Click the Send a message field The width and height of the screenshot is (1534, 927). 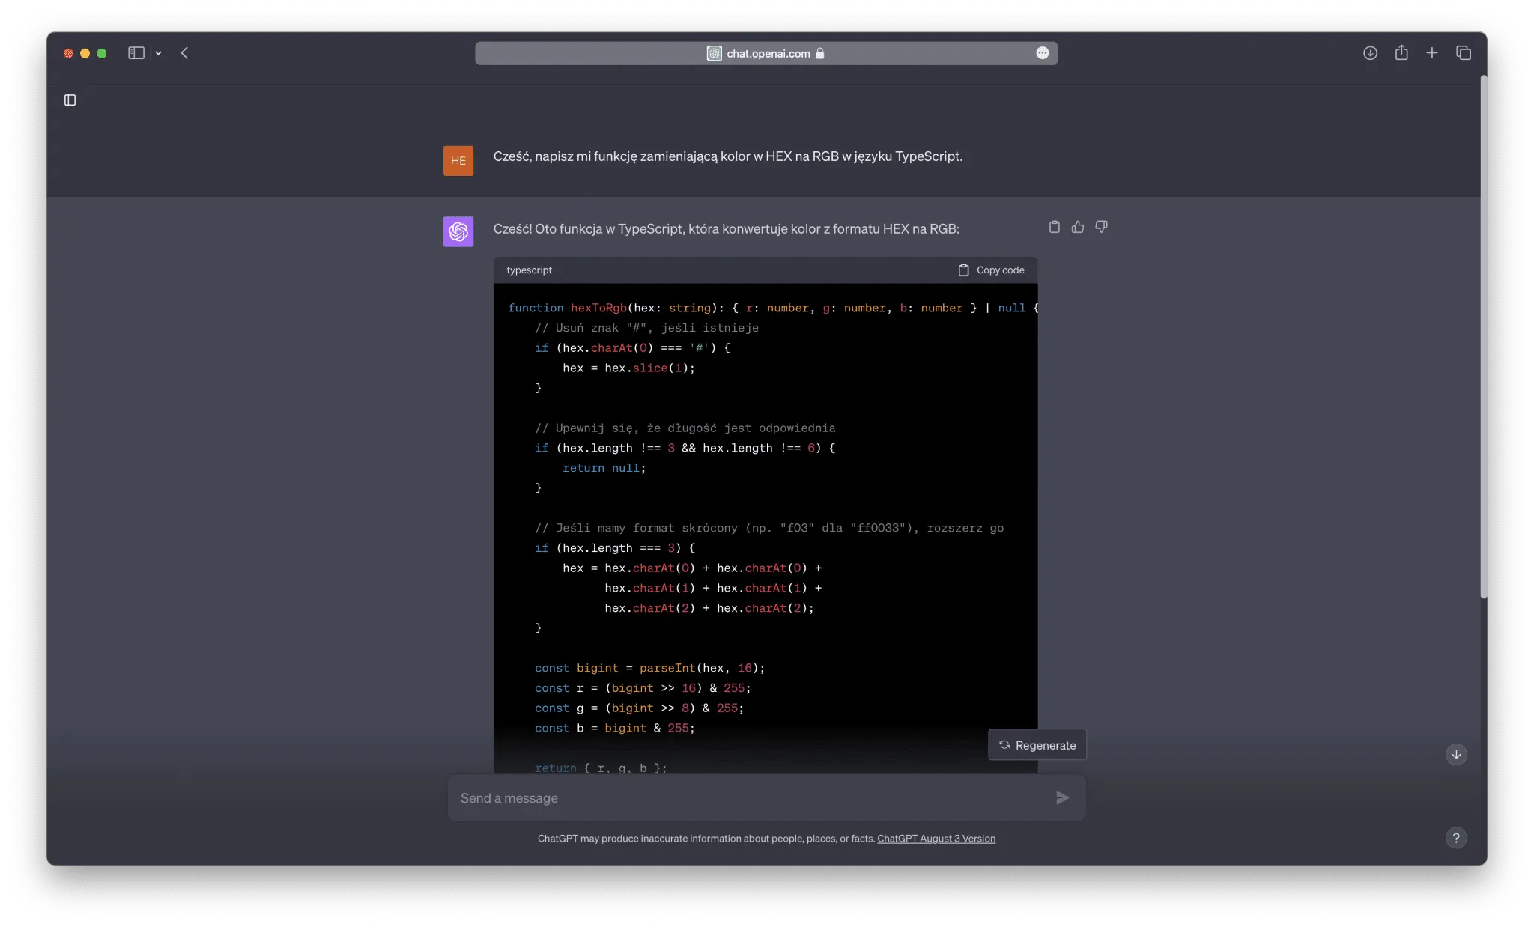tap(766, 798)
